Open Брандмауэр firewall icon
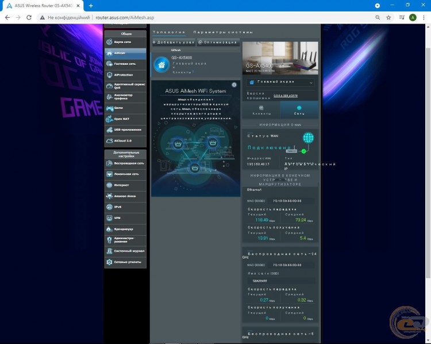 tap(109, 229)
